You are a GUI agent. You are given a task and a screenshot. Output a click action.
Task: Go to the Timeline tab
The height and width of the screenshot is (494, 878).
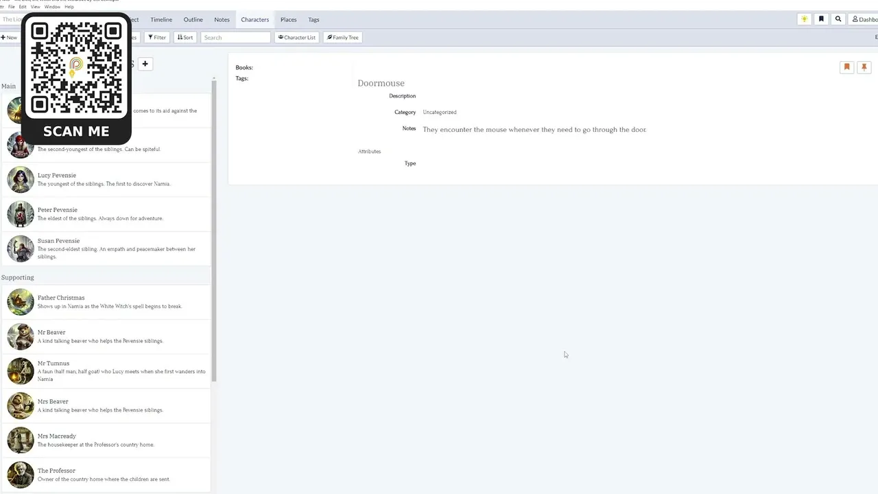coord(161,20)
